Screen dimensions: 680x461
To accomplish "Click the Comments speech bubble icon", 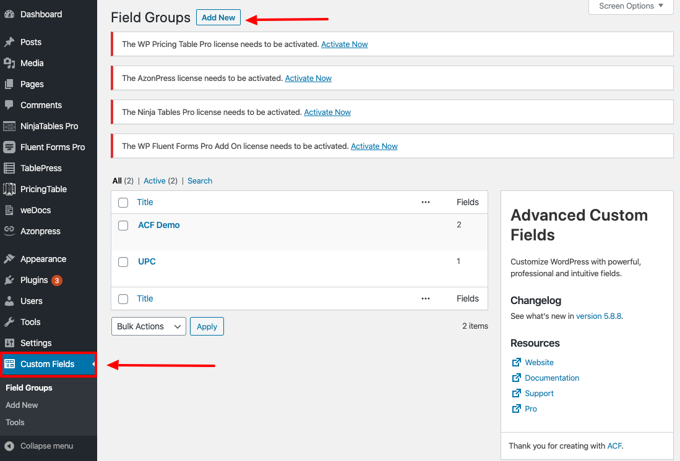I will coord(9,105).
